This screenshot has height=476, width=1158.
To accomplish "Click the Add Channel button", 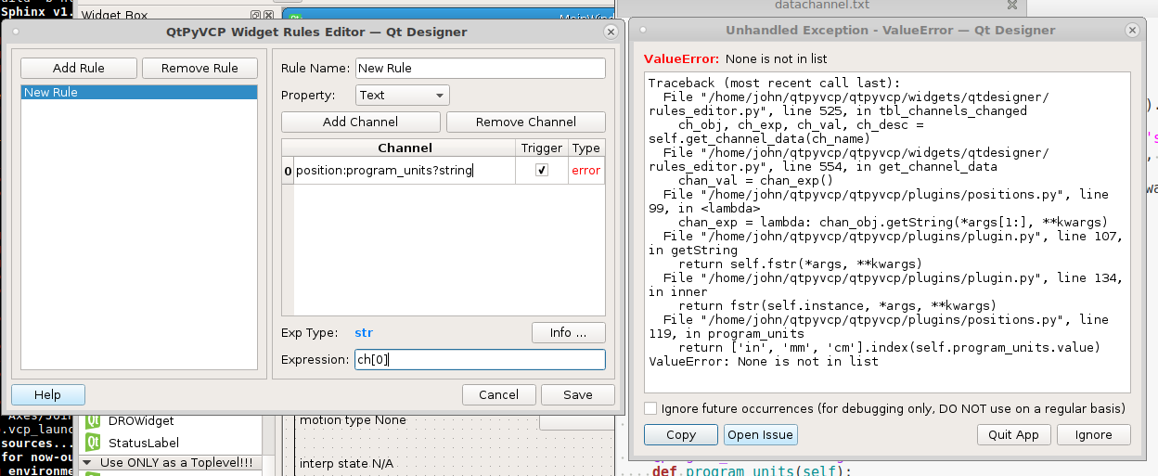I will point(361,122).
